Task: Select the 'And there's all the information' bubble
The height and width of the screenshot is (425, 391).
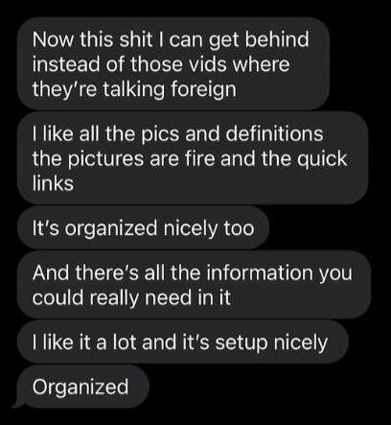Action: 194,285
